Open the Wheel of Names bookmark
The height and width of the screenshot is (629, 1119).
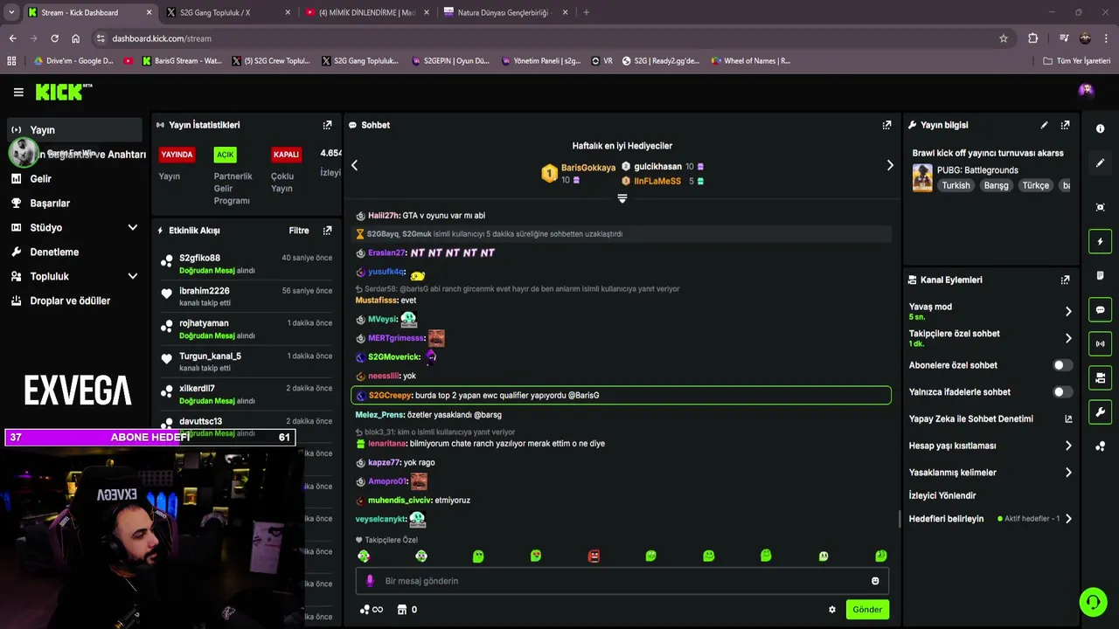point(751,61)
